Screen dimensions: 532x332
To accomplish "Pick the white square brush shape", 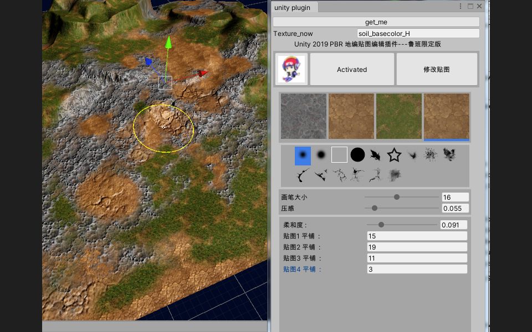I will coord(339,155).
